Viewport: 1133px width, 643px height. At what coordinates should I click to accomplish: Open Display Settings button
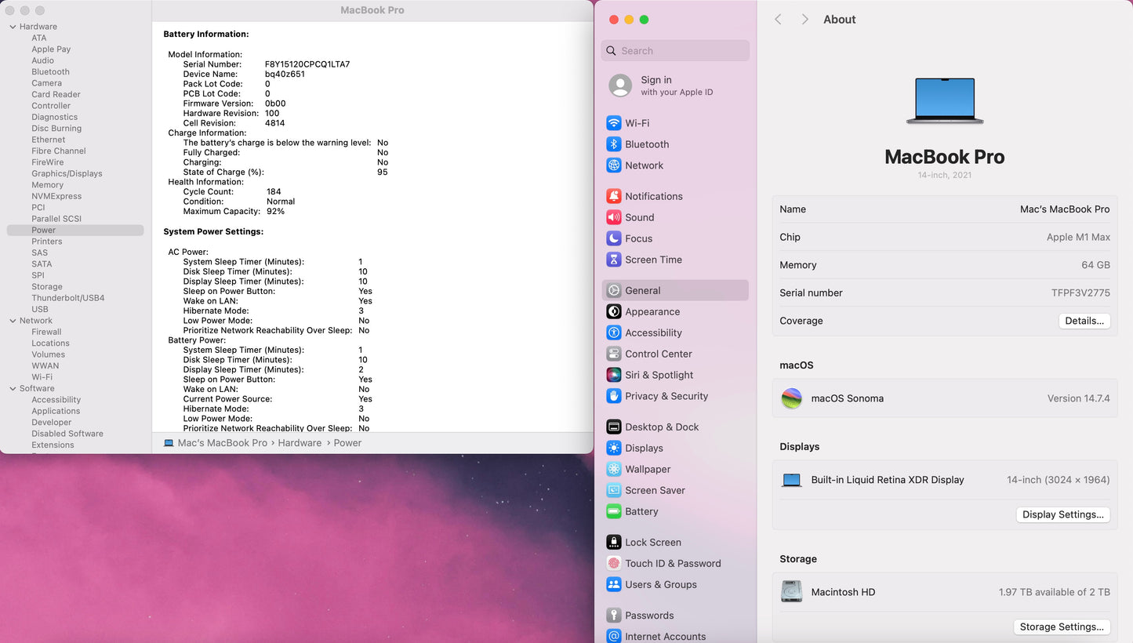(x=1062, y=514)
